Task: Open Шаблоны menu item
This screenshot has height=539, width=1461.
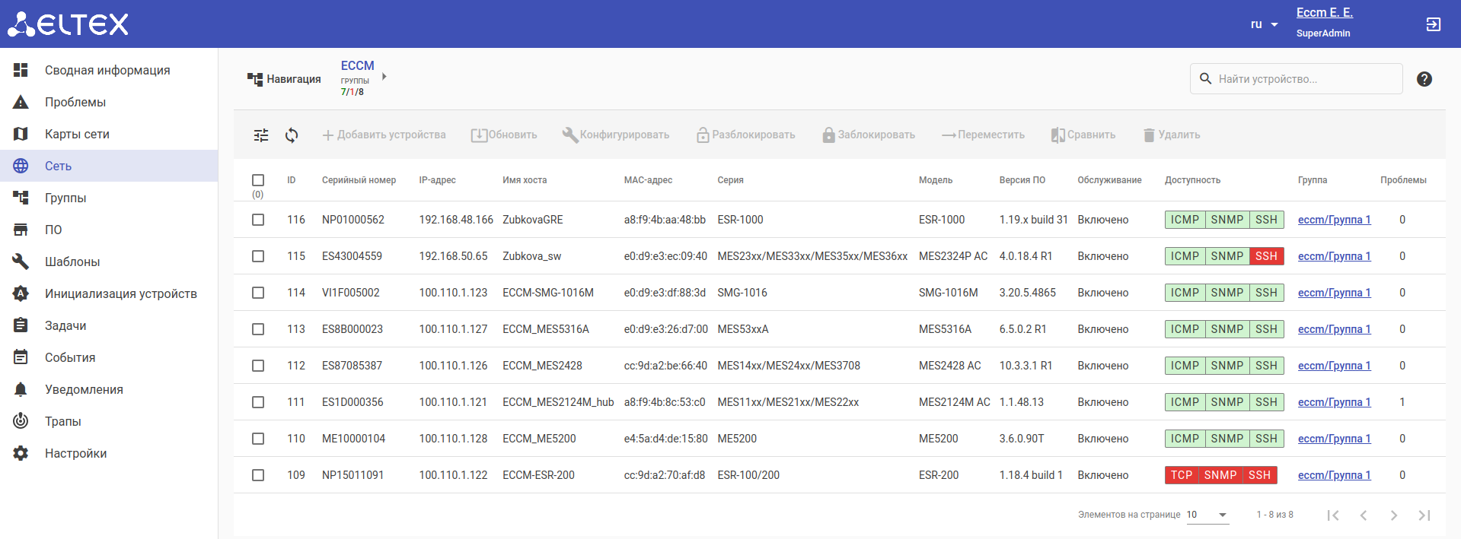Action: 72,262
